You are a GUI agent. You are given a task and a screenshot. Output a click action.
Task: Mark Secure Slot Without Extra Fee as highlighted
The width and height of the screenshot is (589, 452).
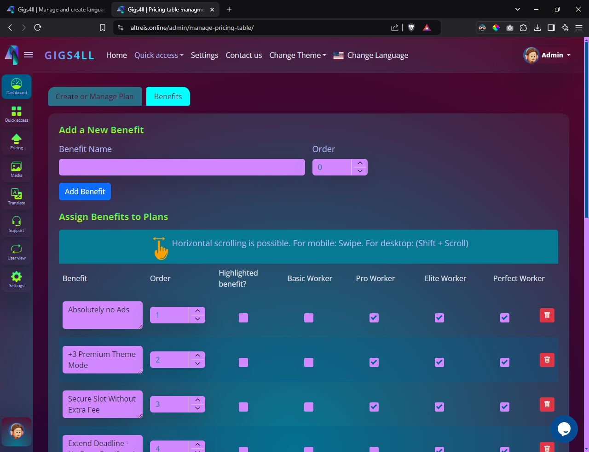(x=243, y=407)
